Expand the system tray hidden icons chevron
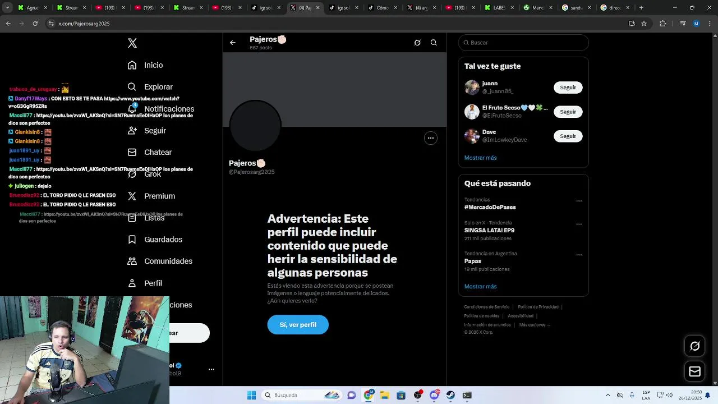This screenshot has width=718, height=404. click(608, 395)
